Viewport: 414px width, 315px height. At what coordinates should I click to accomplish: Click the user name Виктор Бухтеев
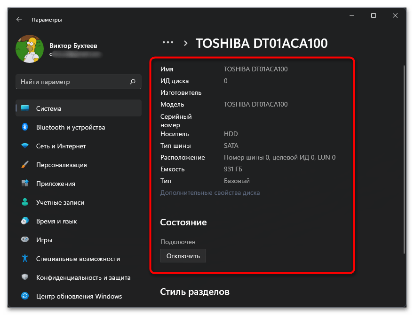pos(73,46)
